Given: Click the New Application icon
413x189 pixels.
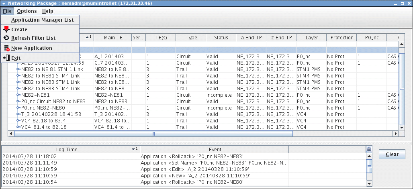Looking at the screenshot, I should click(6, 48).
